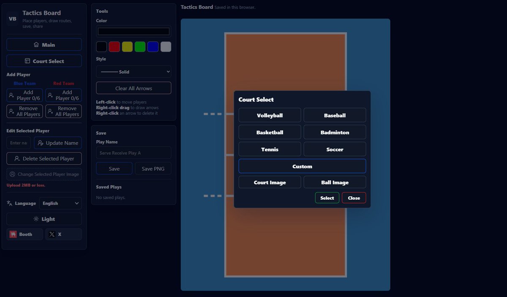The height and width of the screenshot is (297, 507).
Task: Delete the selected player
Action: pos(44,158)
